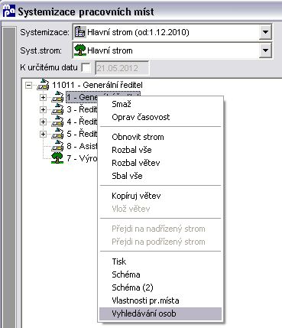
Task: Select Rozbal větev menu item
Action: [x=160, y=163]
